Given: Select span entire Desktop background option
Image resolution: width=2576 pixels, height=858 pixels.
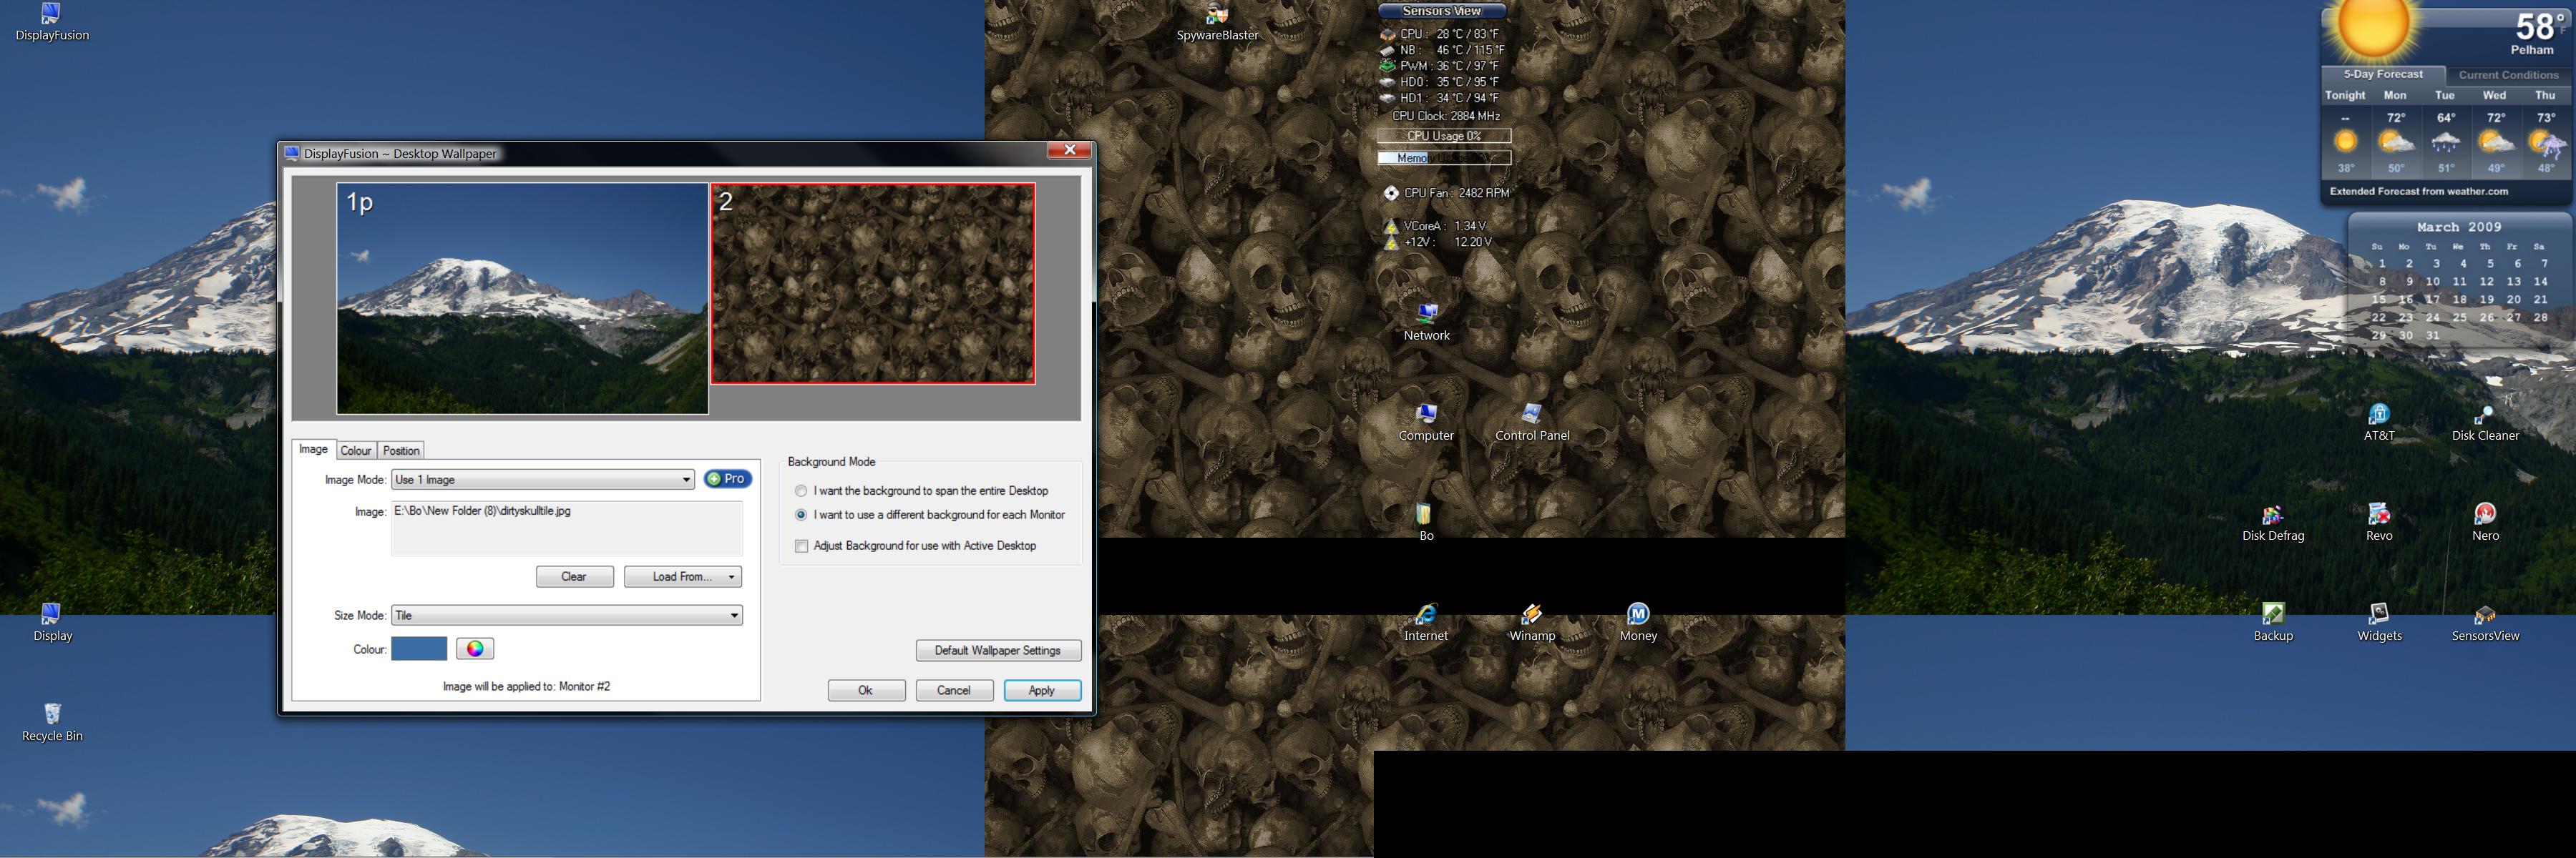Looking at the screenshot, I should point(801,491).
